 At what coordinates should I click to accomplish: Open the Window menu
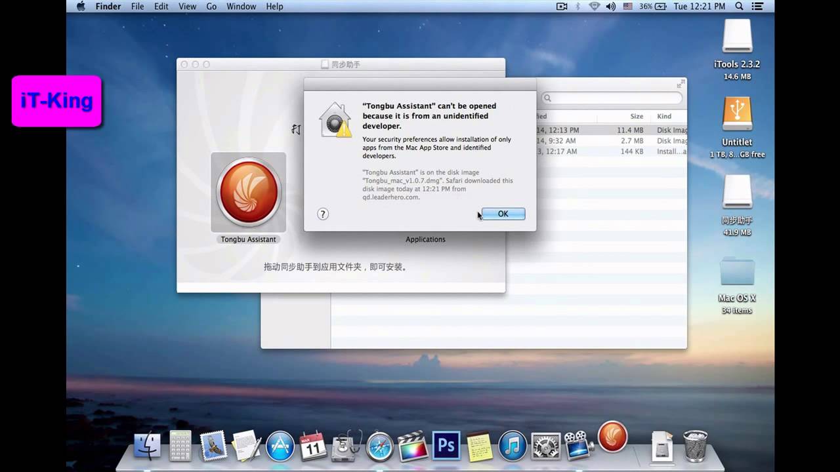[241, 7]
